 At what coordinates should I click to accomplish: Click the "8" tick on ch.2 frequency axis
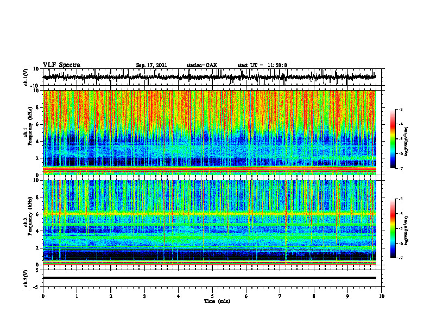(37, 197)
